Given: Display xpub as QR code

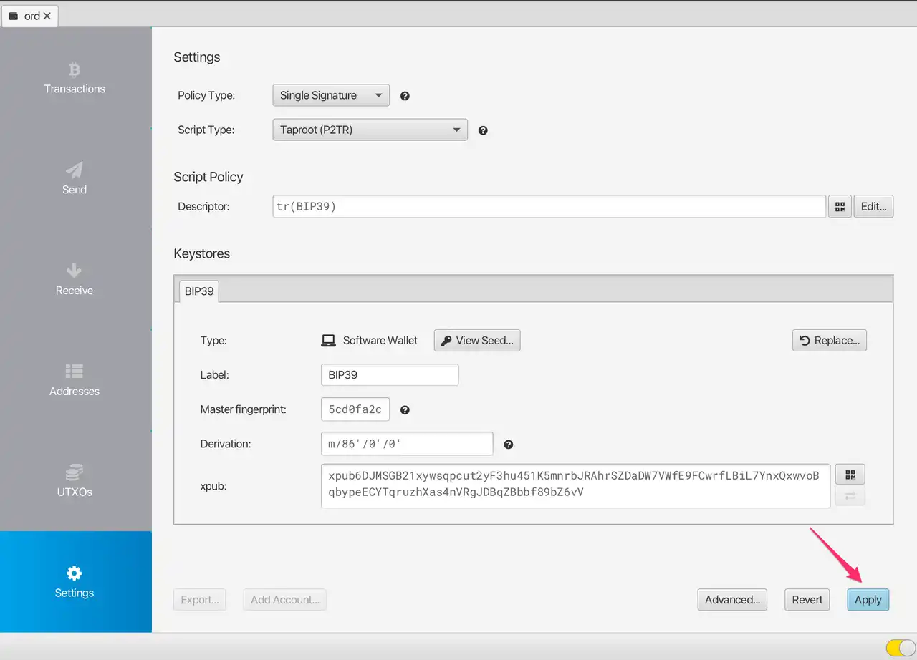Looking at the screenshot, I should click(x=850, y=475).
